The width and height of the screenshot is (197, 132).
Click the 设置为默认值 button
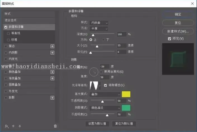pos(97,124)
